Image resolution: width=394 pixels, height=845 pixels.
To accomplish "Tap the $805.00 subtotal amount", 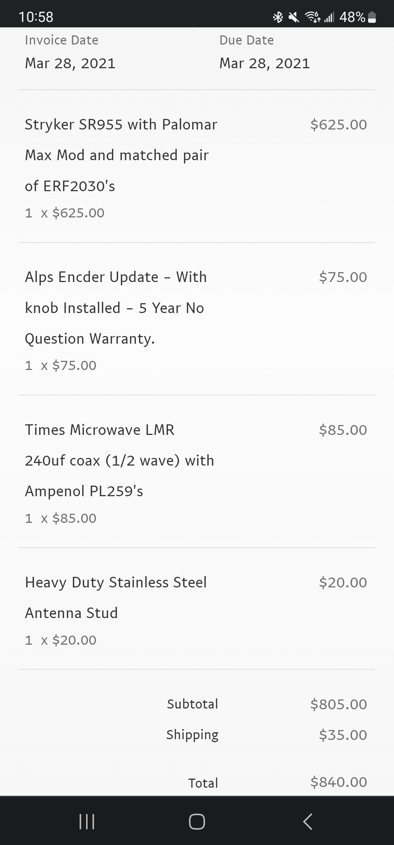I will point(338,704).
